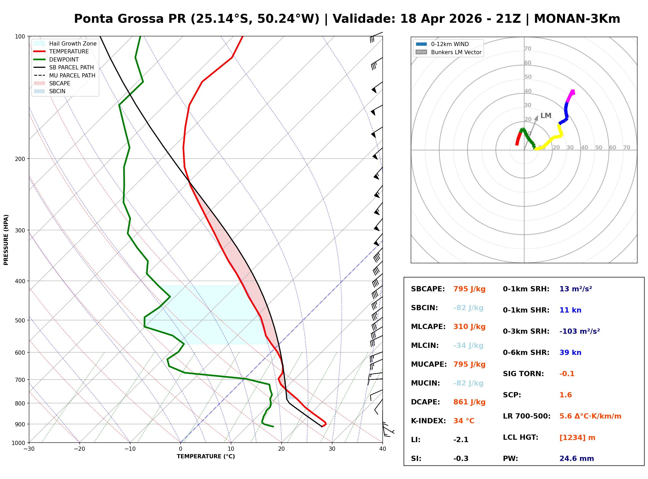Click the pink SBCAPE legend swatch
Screen dimensions: 648x479
(40, 83)
